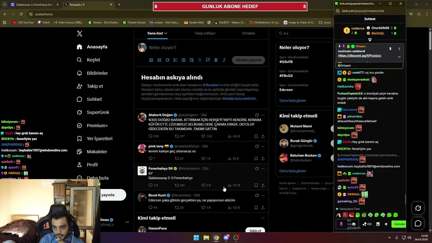432x243 pixels.
Task: Open Grok floating button
Action: click(418, 208)
